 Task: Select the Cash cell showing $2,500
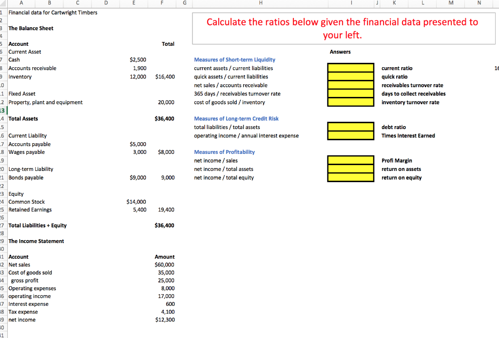coord(138,59)
